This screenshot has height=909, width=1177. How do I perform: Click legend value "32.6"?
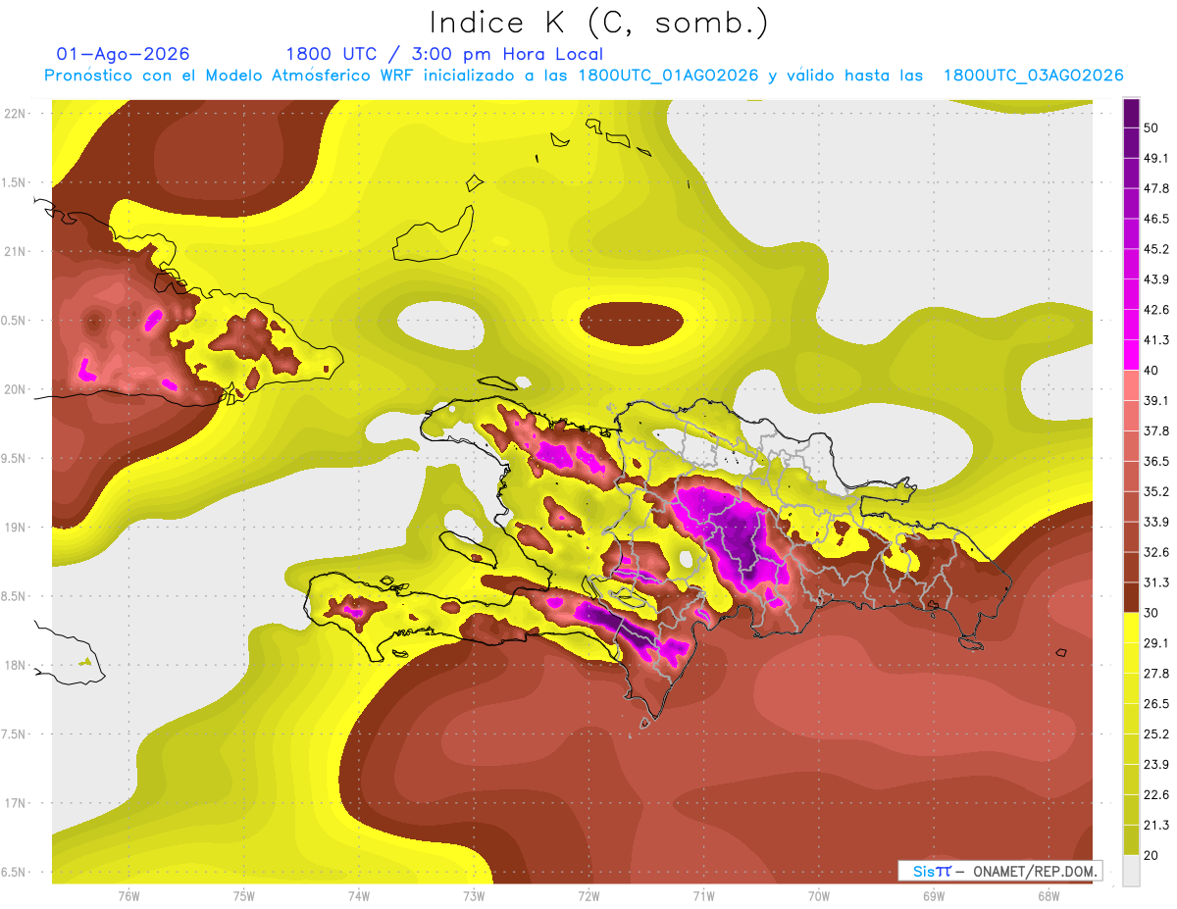coord(1156,552)
